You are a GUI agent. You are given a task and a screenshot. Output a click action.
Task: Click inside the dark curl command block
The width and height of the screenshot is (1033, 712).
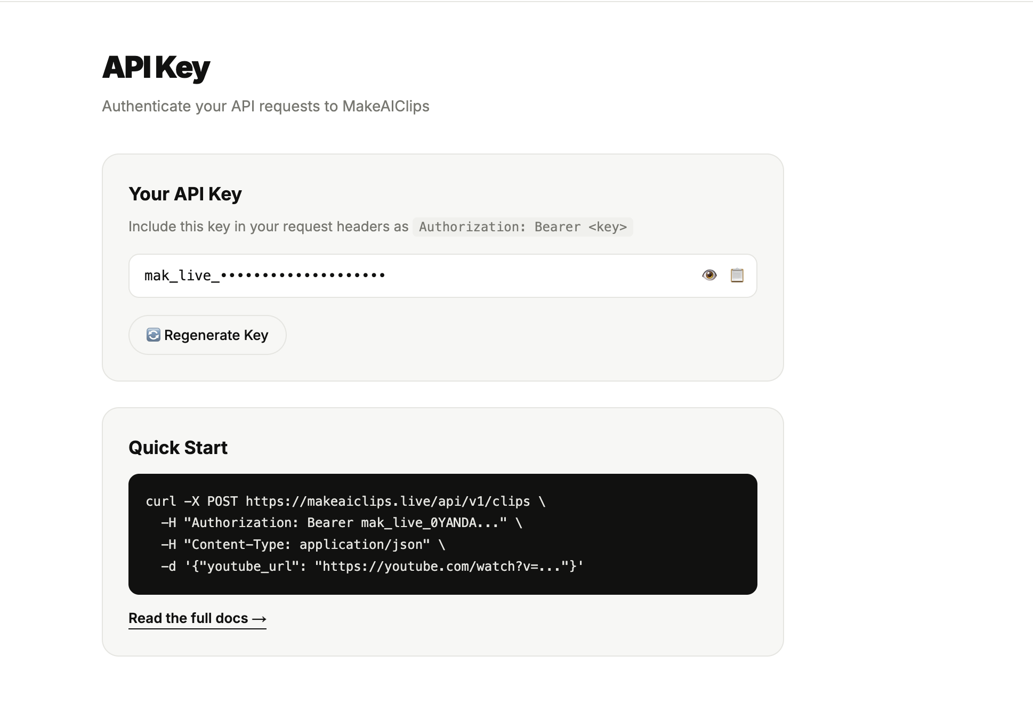click(442, 533)
